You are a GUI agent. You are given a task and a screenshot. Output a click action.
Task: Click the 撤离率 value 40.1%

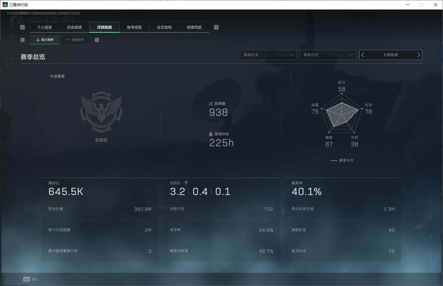click(307, 192)
